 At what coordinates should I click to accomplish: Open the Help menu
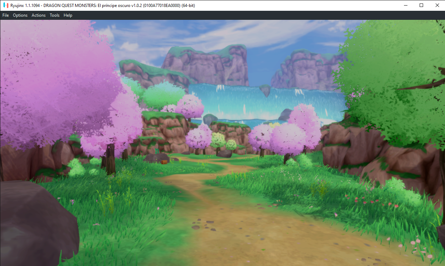coord(68,15)
